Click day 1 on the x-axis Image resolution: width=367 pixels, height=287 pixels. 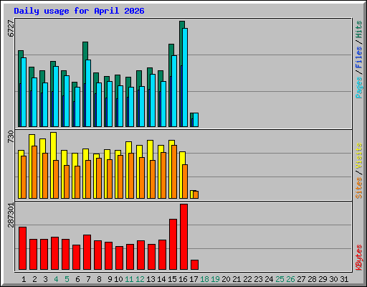24,279
